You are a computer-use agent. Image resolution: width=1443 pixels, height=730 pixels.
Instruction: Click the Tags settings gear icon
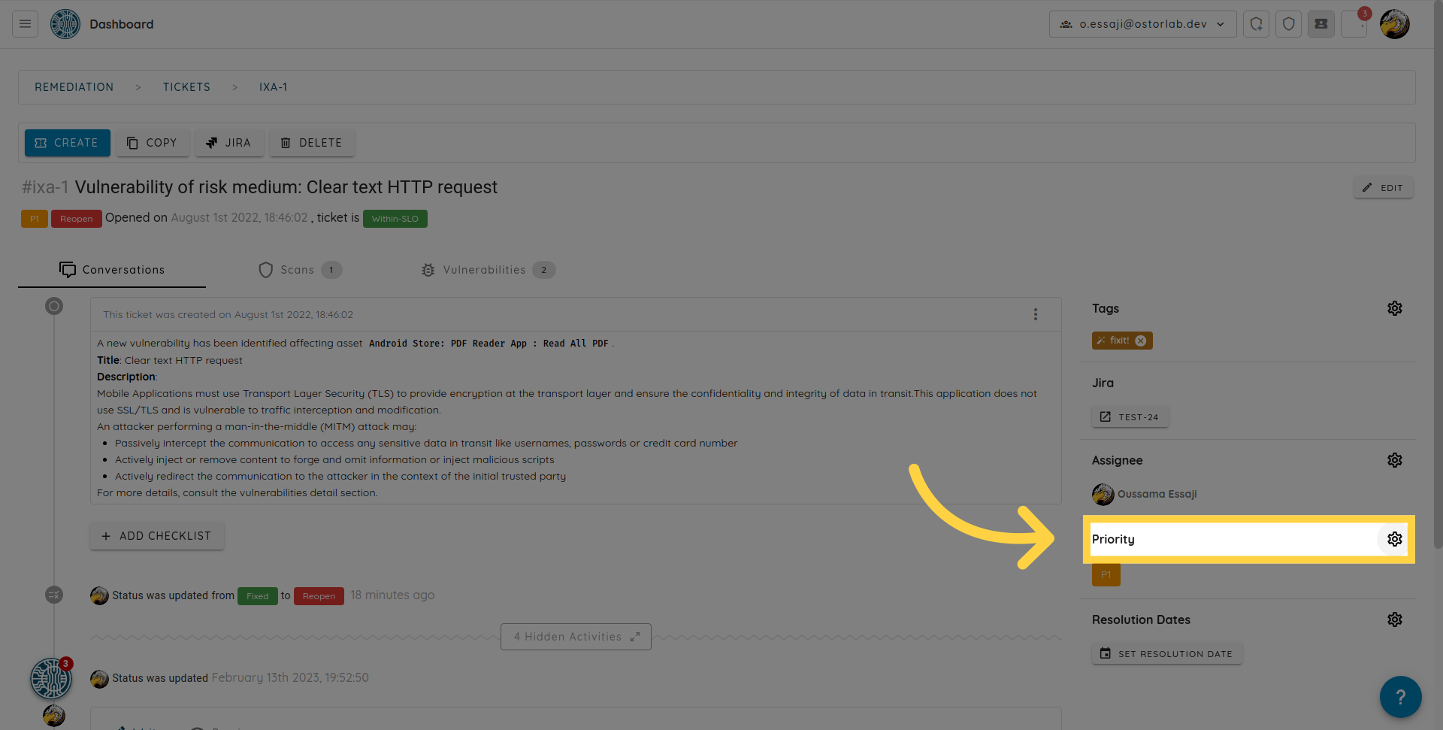point(1394,308)
